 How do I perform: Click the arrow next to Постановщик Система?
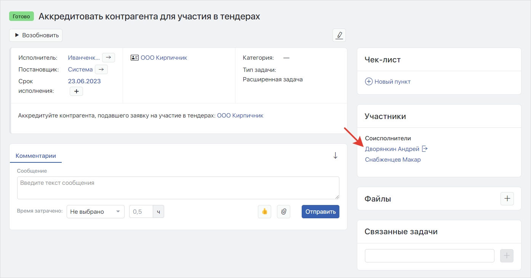101,69
